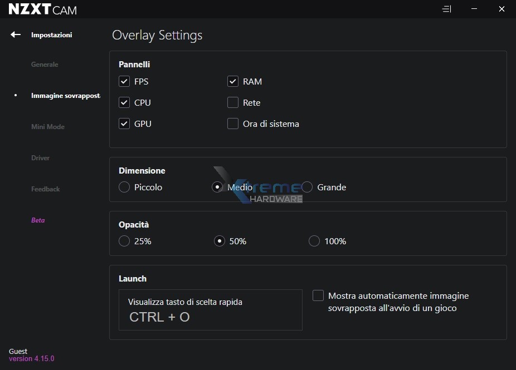Select the Grande size radio button
Viewport: 516px width, 370px height.
click(307, 188)
